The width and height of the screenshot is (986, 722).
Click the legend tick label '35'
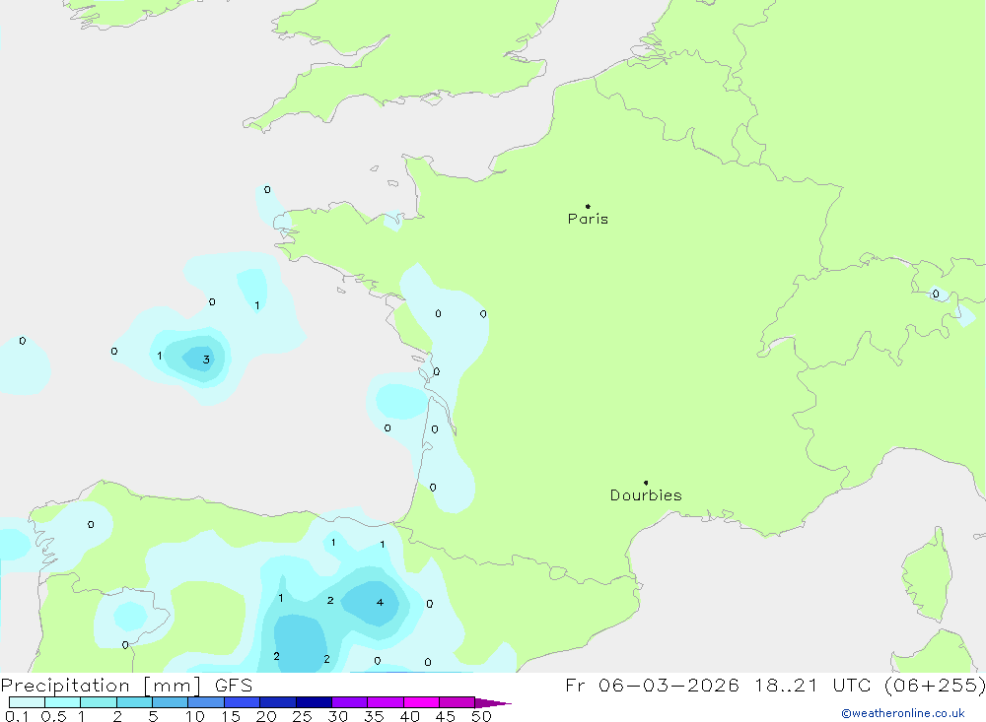point(374,716)
